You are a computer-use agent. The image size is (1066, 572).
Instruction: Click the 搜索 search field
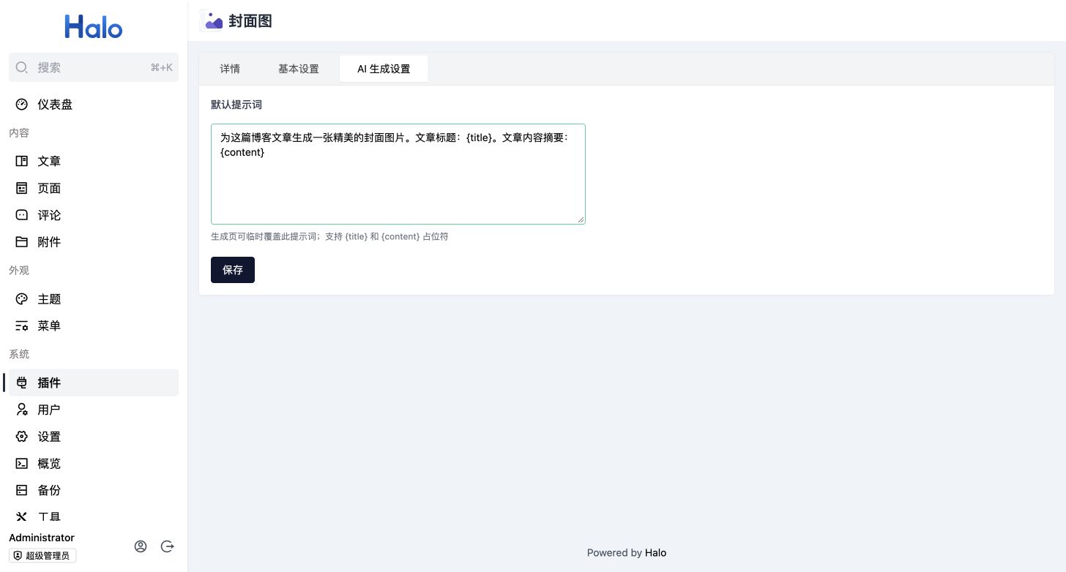click(x=94, y=67)
